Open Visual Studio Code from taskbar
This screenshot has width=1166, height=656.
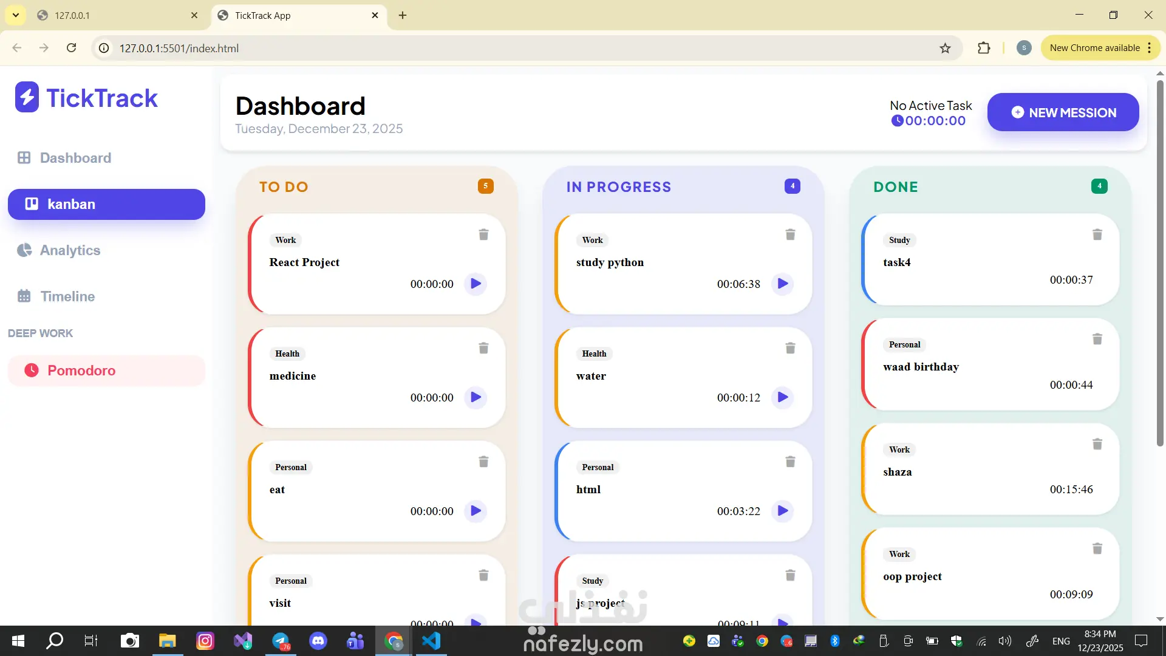(431, 641)
